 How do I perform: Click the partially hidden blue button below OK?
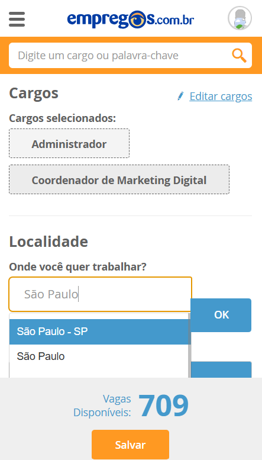point(221,369)
